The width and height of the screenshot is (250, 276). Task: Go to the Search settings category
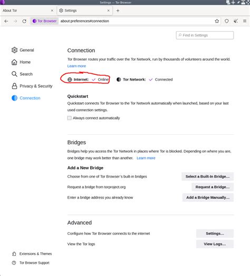pos(22,74)
